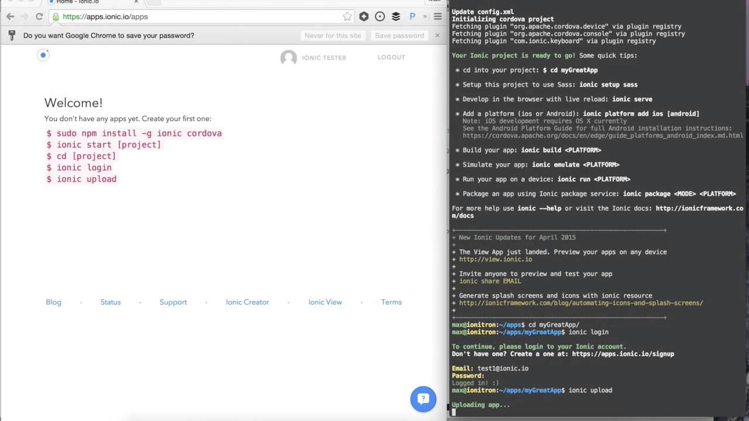Screen dimensions: 749x421
Task: Click the '$ ionic login' line on webpage
Action: point(79,167)
